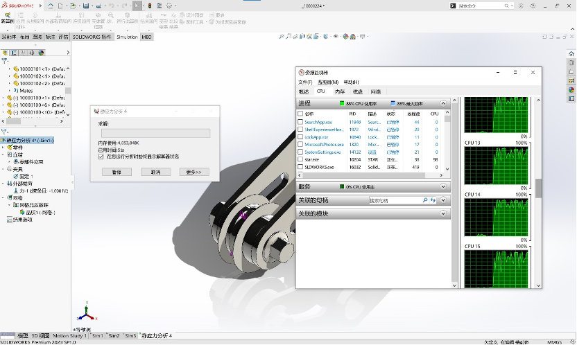
Task: Click the Open file folder icon
Action: 73,6
